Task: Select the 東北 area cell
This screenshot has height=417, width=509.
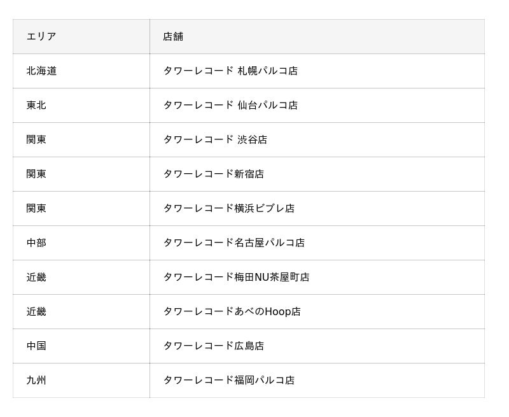Action: click(x=36, y=105)
